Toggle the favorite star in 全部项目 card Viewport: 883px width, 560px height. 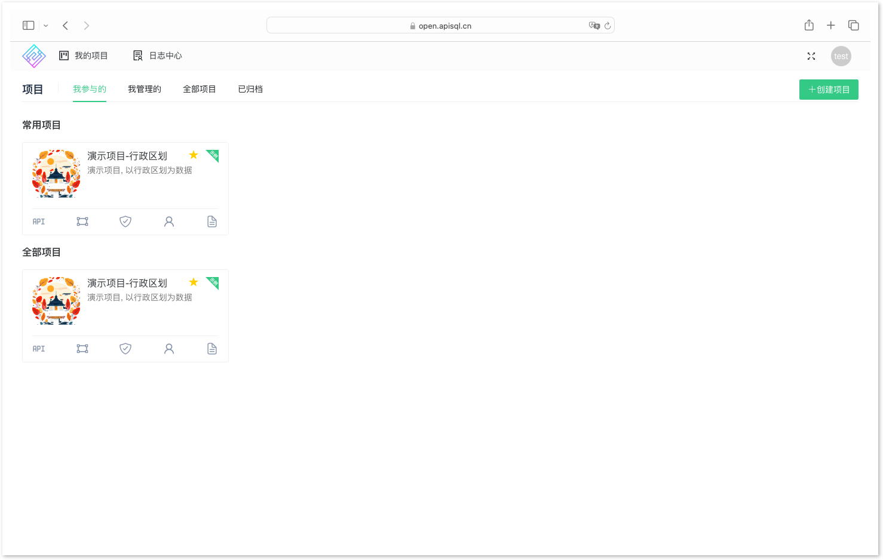(x=194, y=282)
